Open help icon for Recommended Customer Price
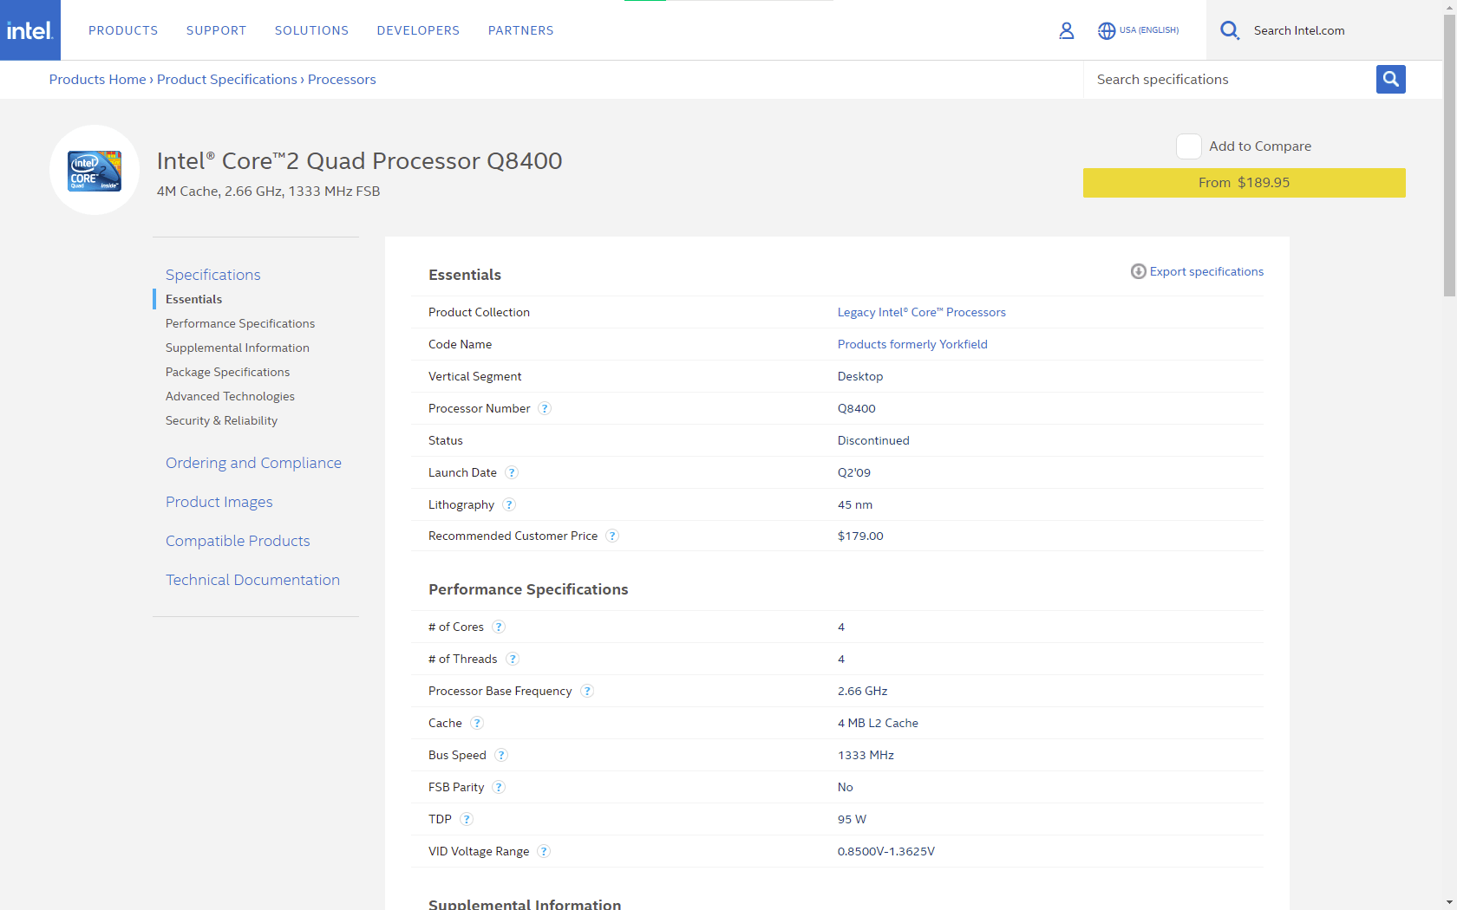The width and height of the screenshot is (1457, 910). pyautogui.click(x=612, y=536)
